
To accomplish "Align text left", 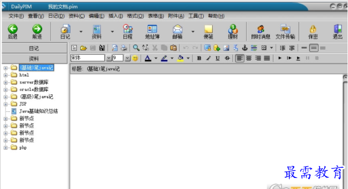I will coord(239,58).
